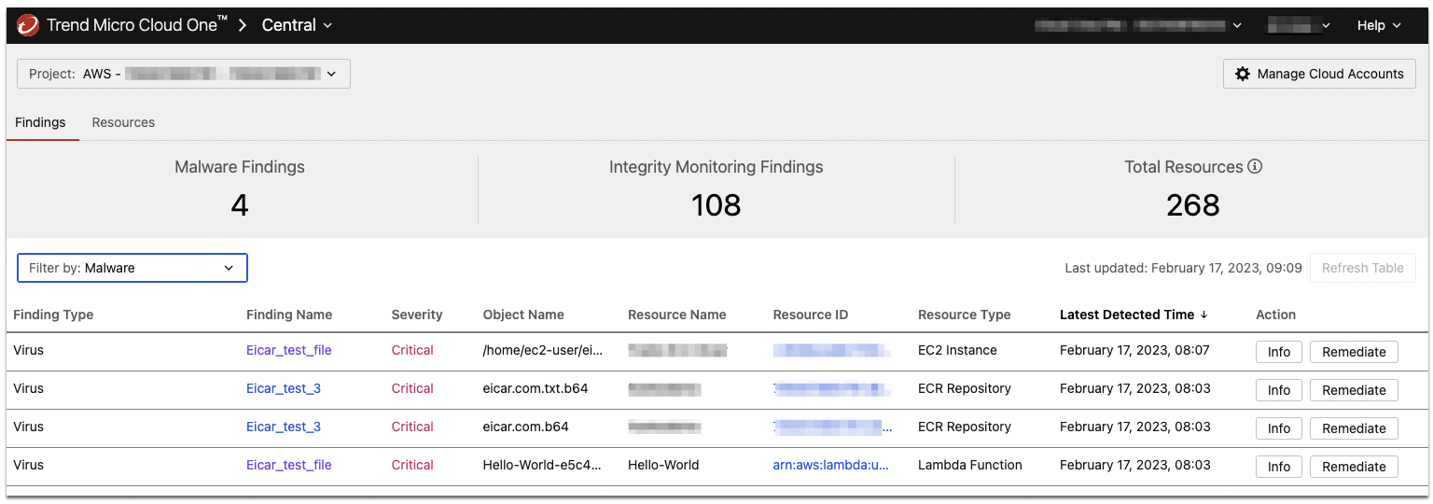Open the Central service dropdown
The image size is (1433, 504).
click(297, 25)
